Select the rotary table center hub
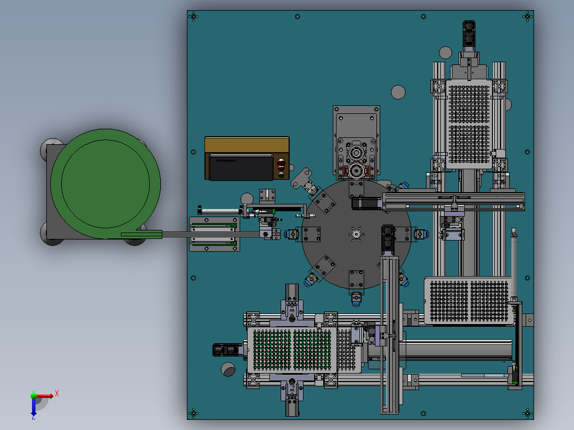The image size is (574, 430). [x=356, y=235]
